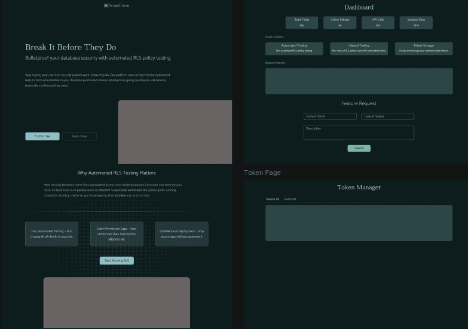The width and height of the screenshot is (468, 329).
Task: Click the ScopeCreep spider logo icon
Action: pos(106,5)
